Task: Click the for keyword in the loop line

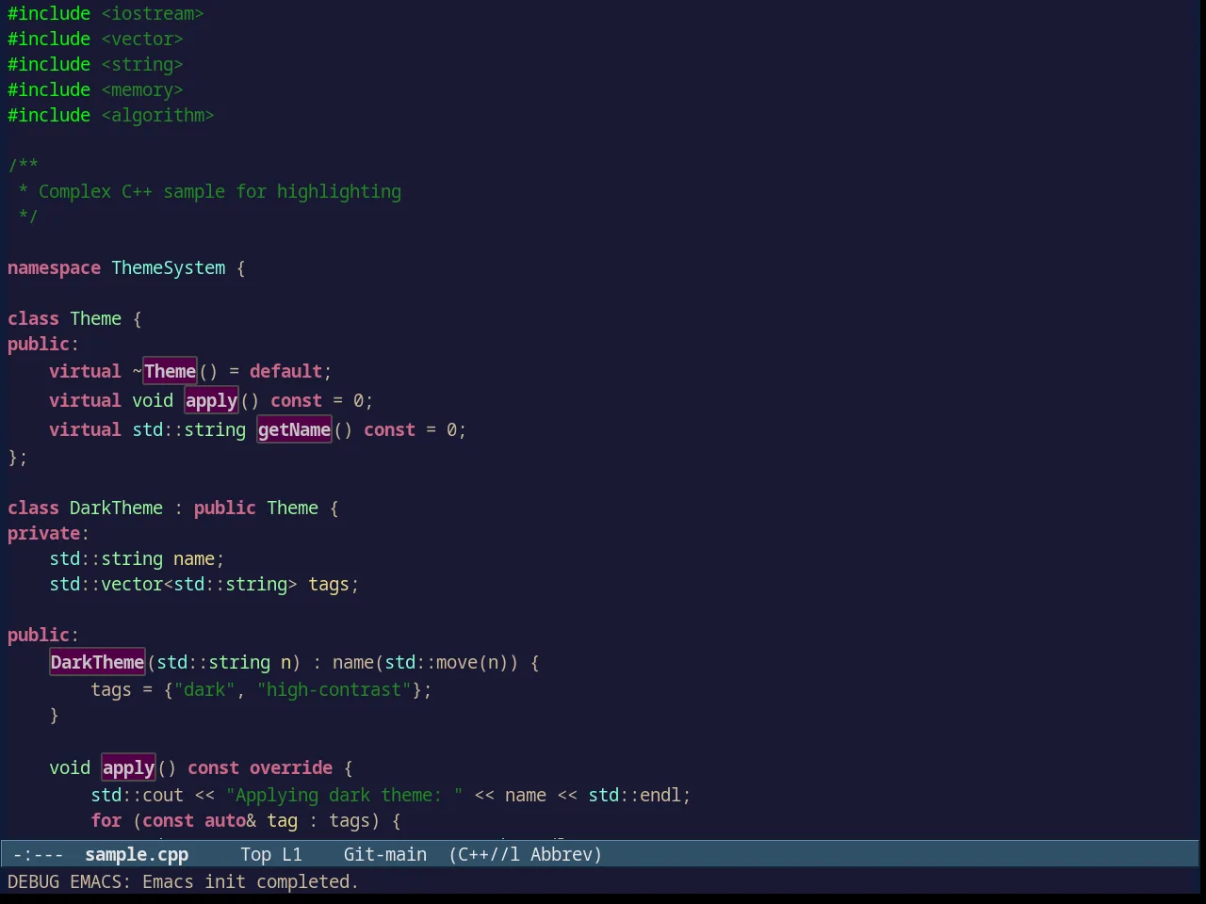Action: pyautogui.click(x=106, y=821)
